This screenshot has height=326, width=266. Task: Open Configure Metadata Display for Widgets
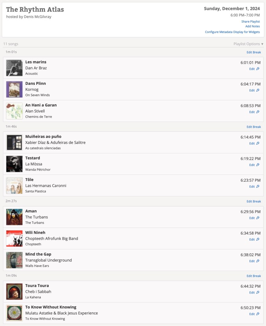coord(232,32)
